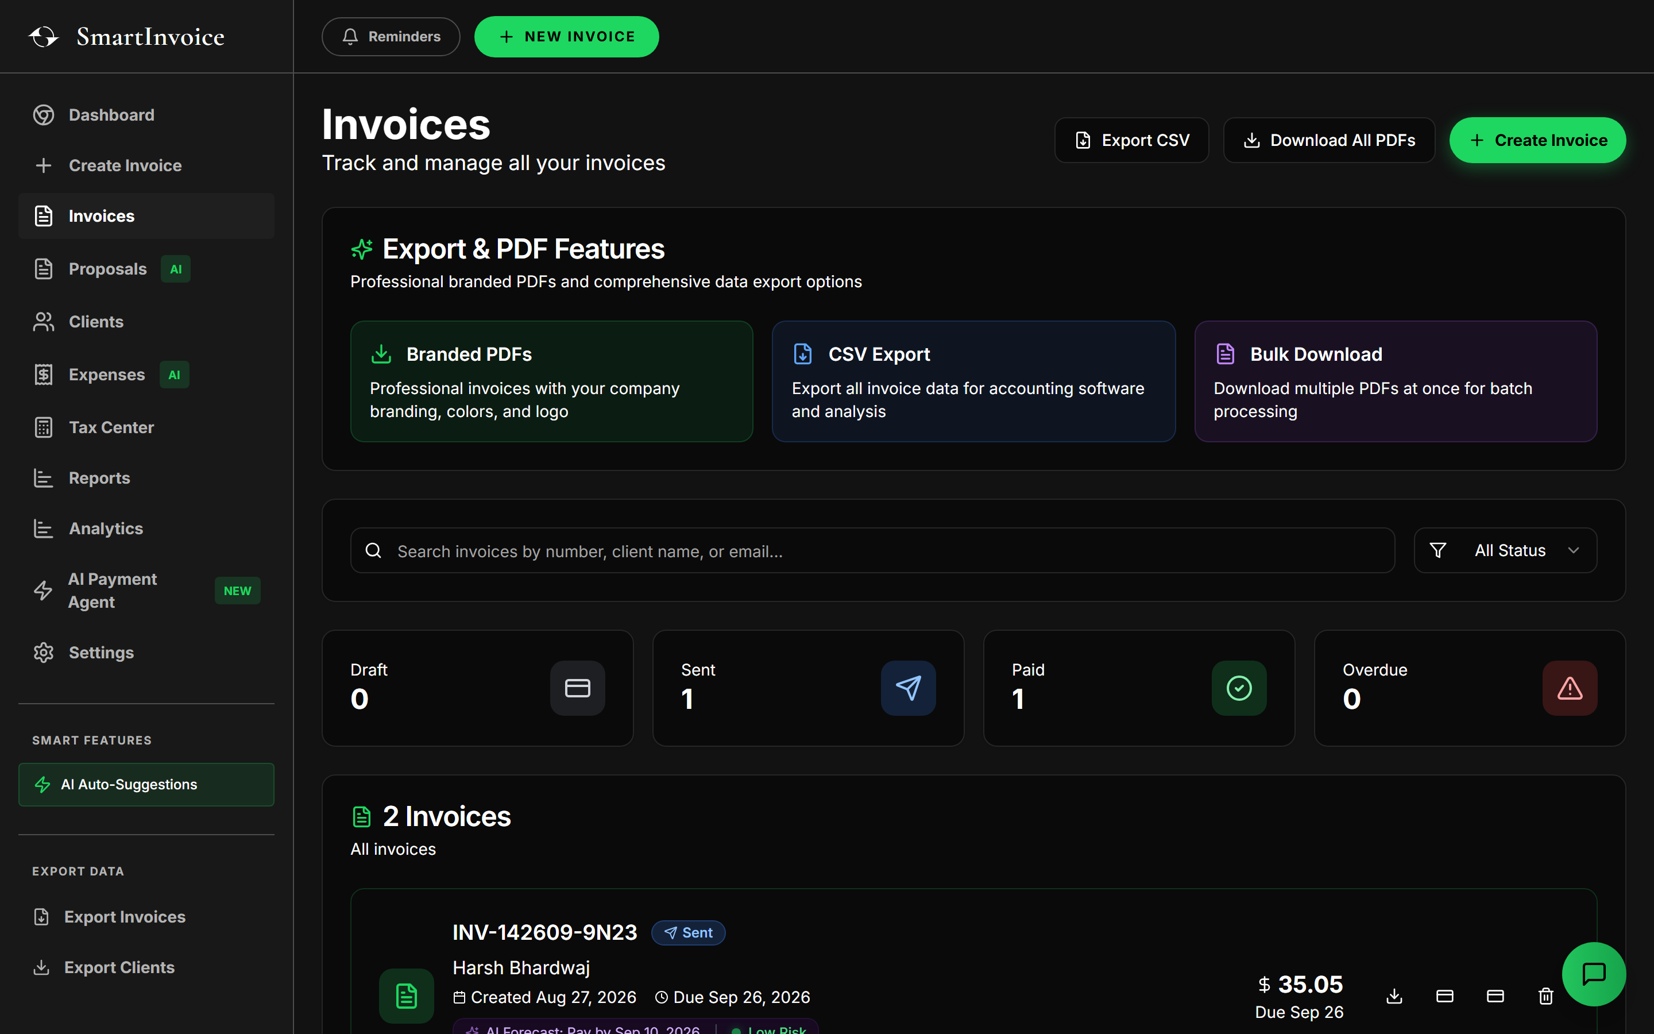The image size is (1654, 1034).
Task: Open the AI Payment Agent lightning icon
Action: (x=43, y=590)
